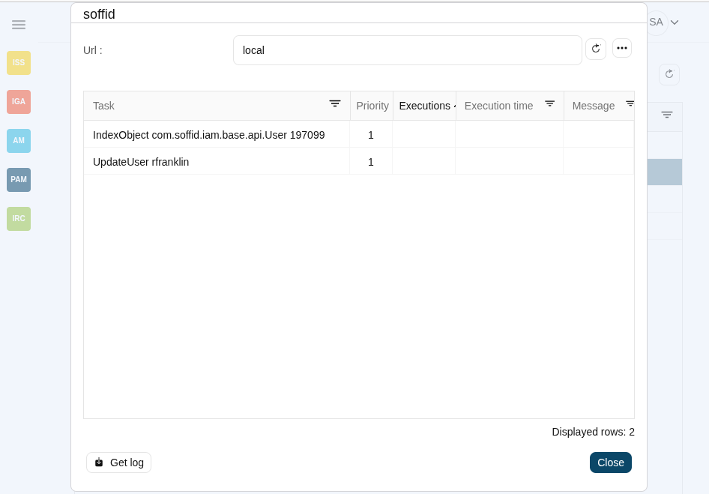709x494 pixels.
Task: Open the IRC module
Action: click(19, 219)
